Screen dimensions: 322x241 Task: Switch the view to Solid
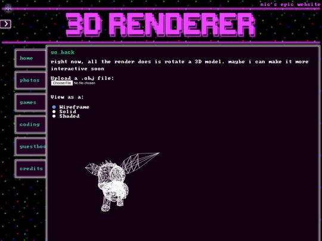54,111
